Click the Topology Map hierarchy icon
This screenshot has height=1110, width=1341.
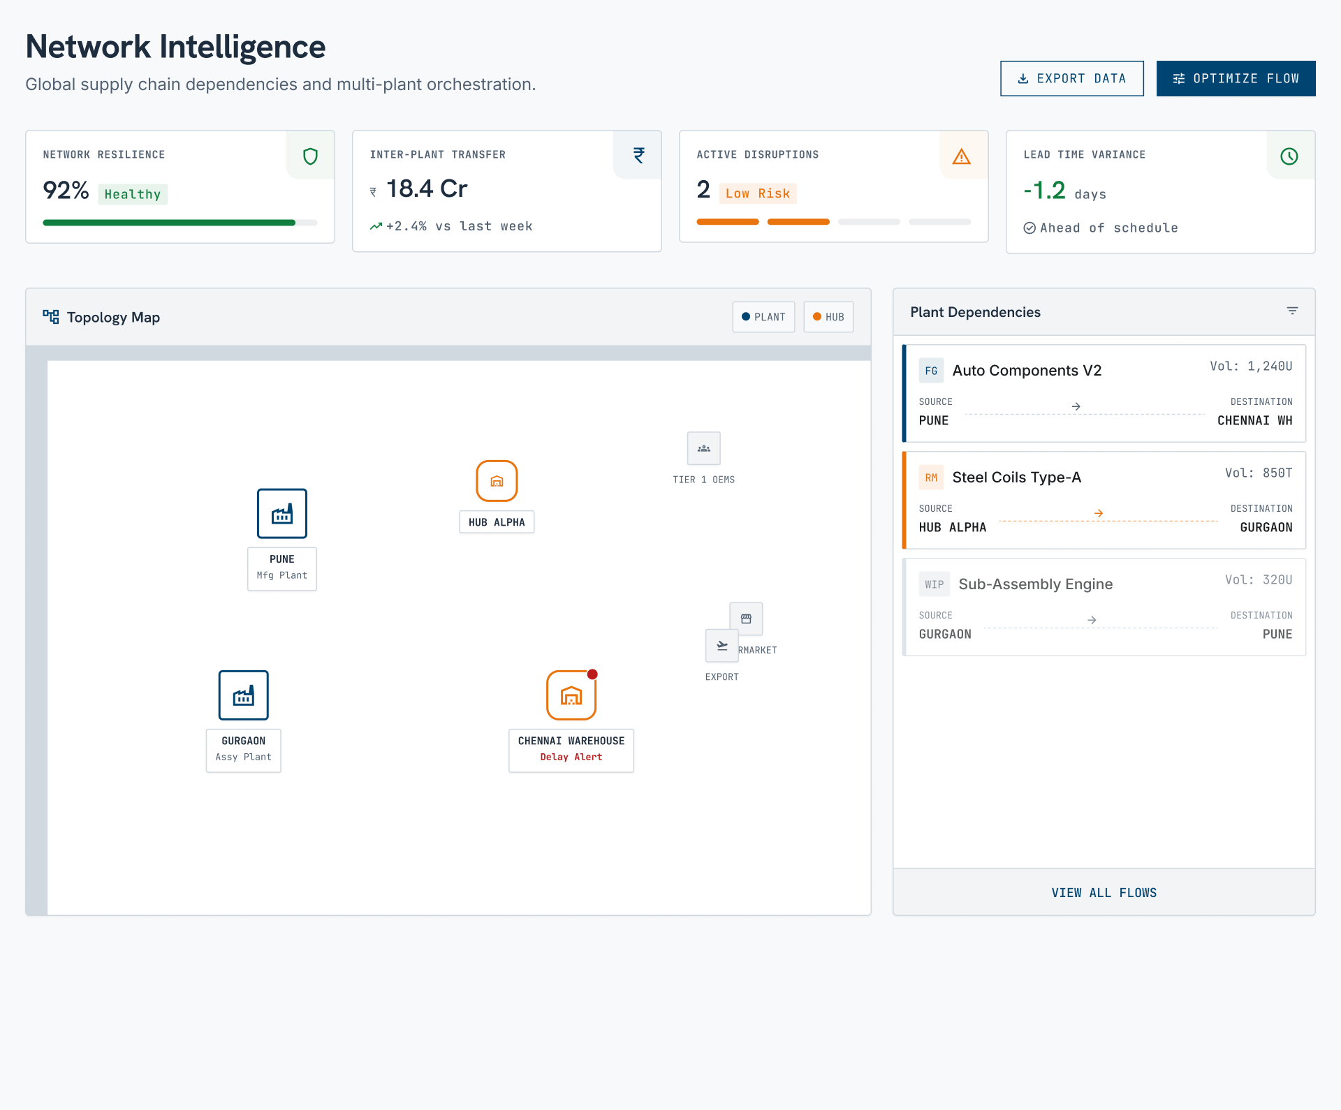point(51,317)
